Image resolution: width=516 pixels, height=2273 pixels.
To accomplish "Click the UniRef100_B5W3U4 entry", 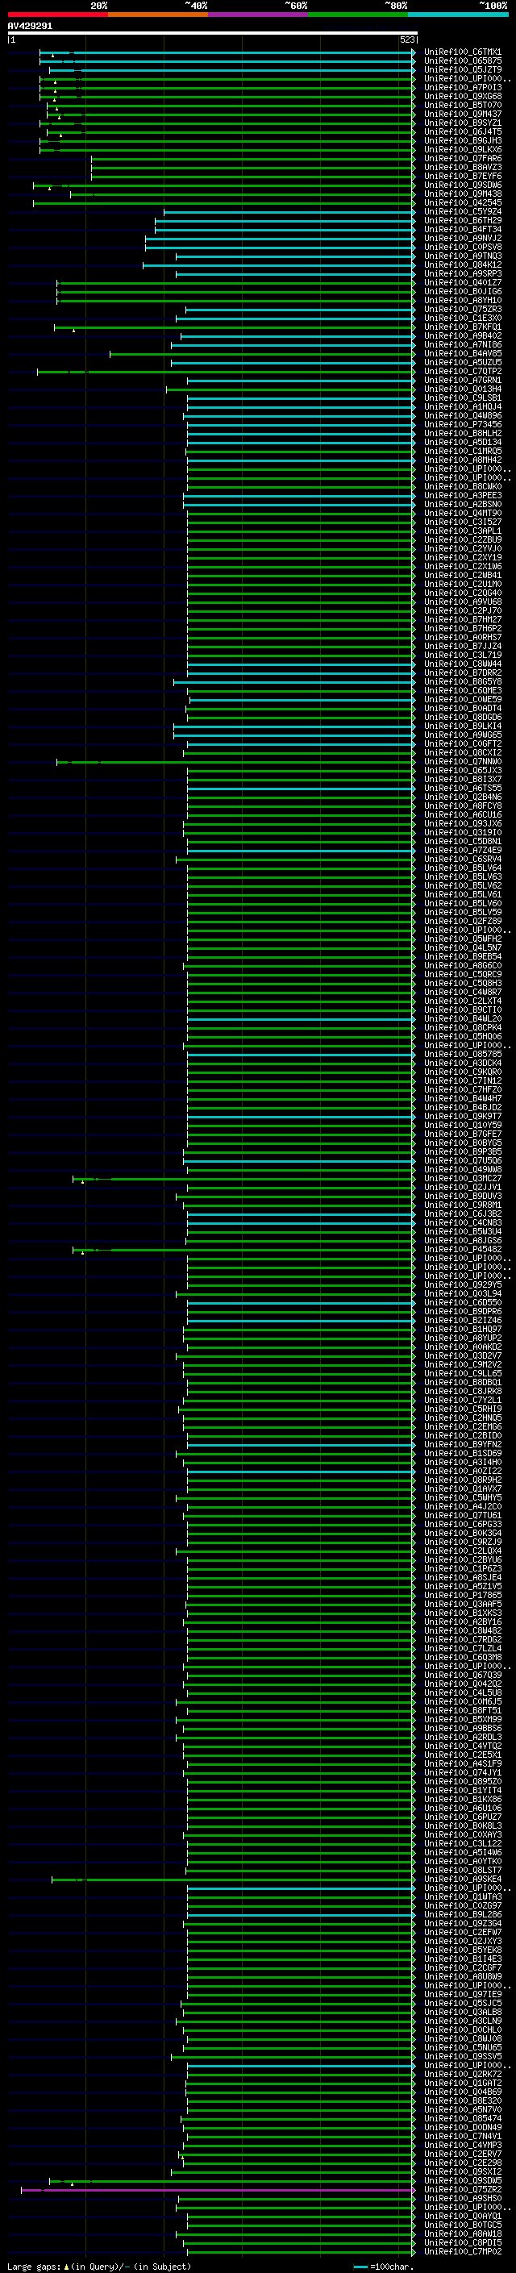I will coord(462,1231).
